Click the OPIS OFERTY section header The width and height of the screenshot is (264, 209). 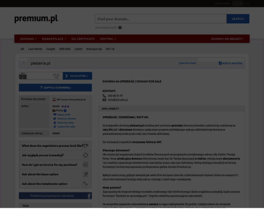click(x=172, y=109)
